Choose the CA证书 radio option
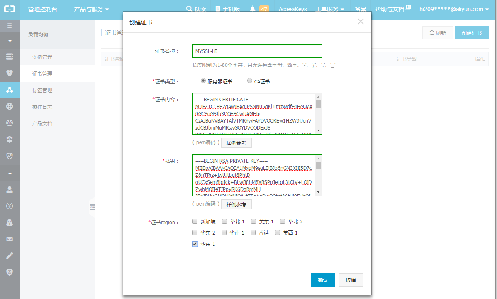 249,81
